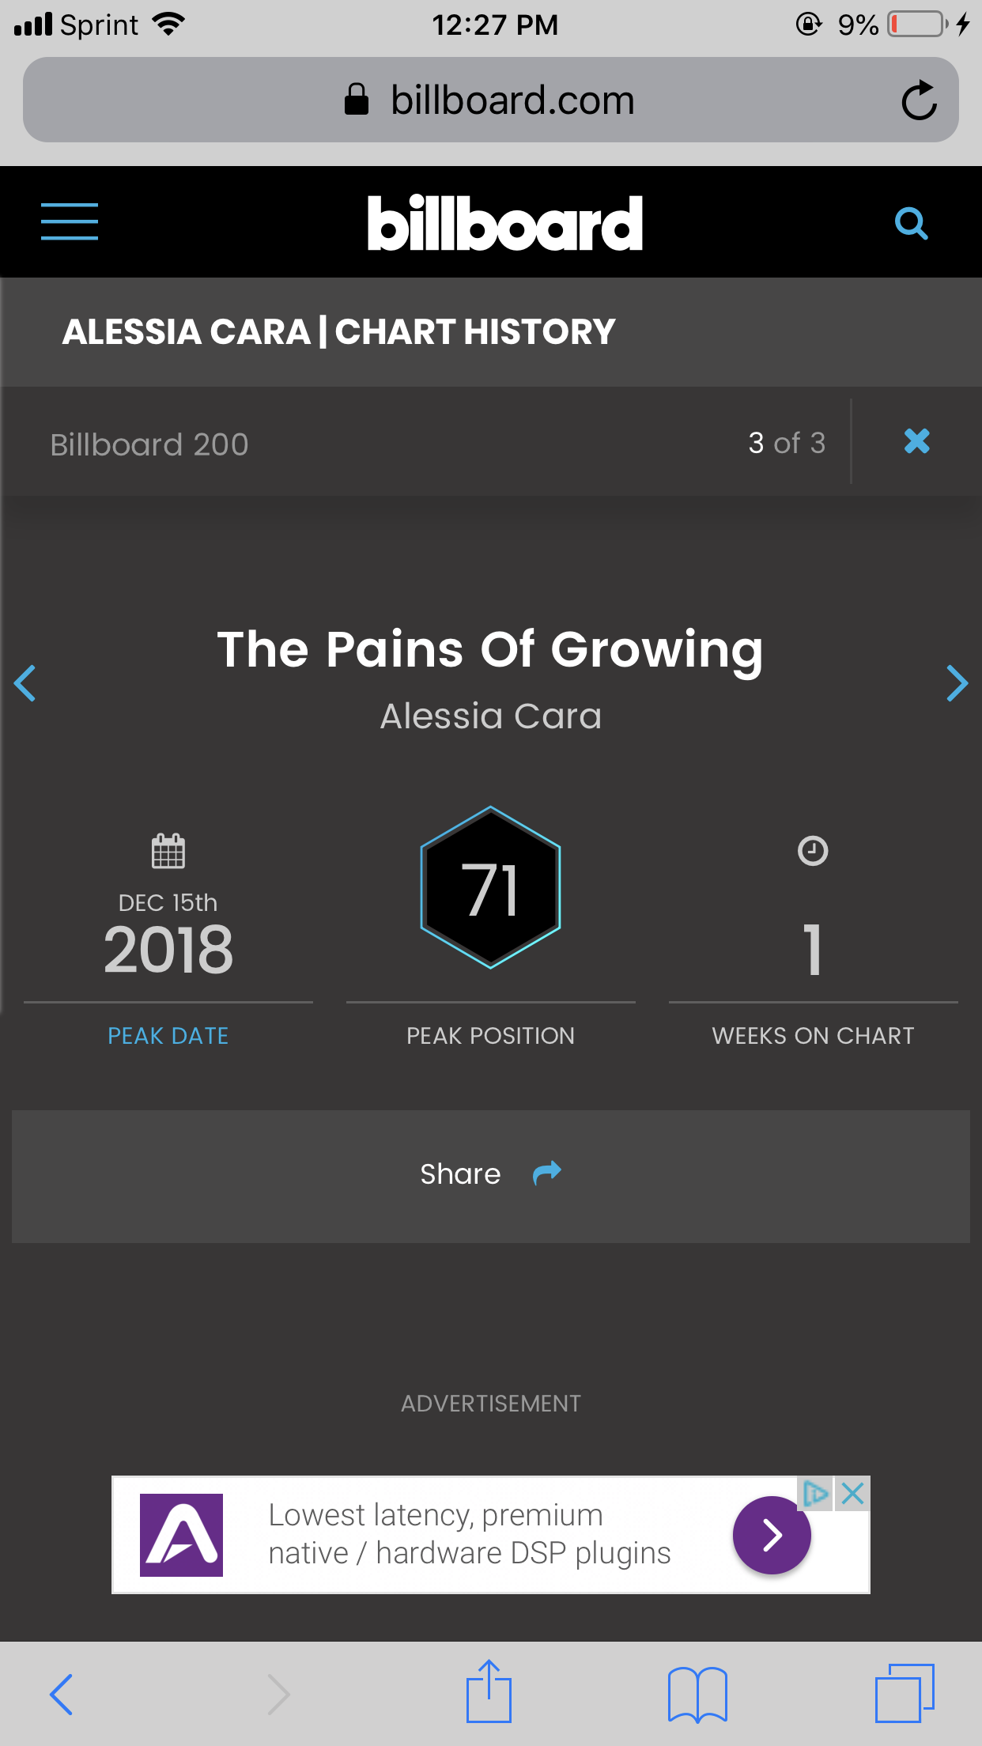Viewport: 982px width, 1746px height.
Task: Select the Weeks On Chart label
Action: click(x=813, y=1036)
